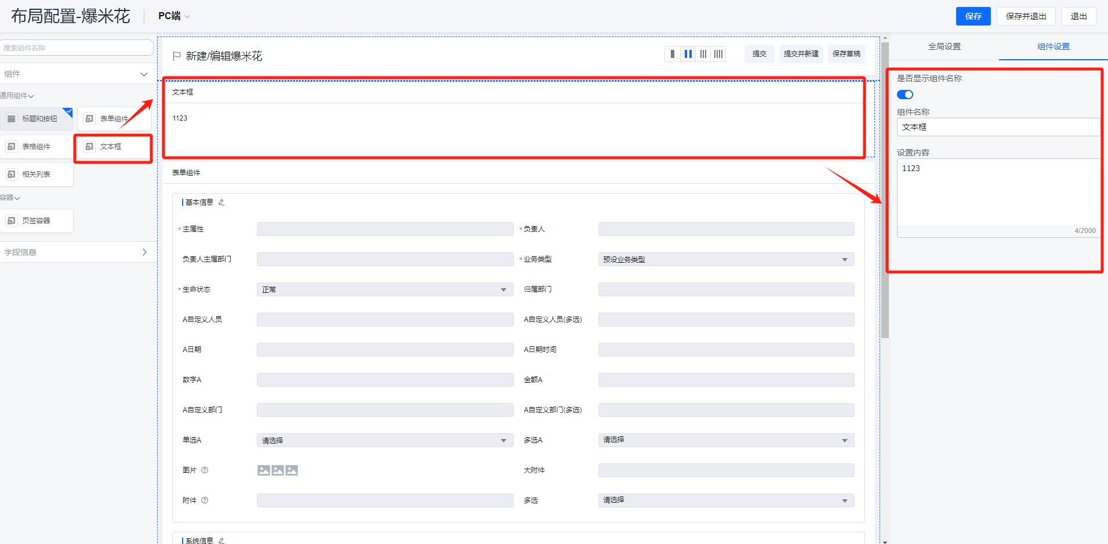Click the 数字A input field
The height and width of the screenshot is (544, 1108).
click(385, 380)
